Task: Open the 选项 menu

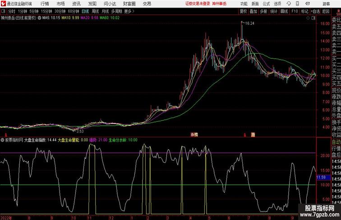Action: (x=277, y=4)
